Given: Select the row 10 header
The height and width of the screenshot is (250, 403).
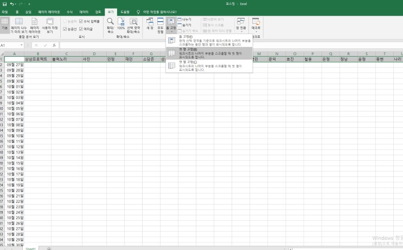Looking at the screenshot, I should [2, 108].
